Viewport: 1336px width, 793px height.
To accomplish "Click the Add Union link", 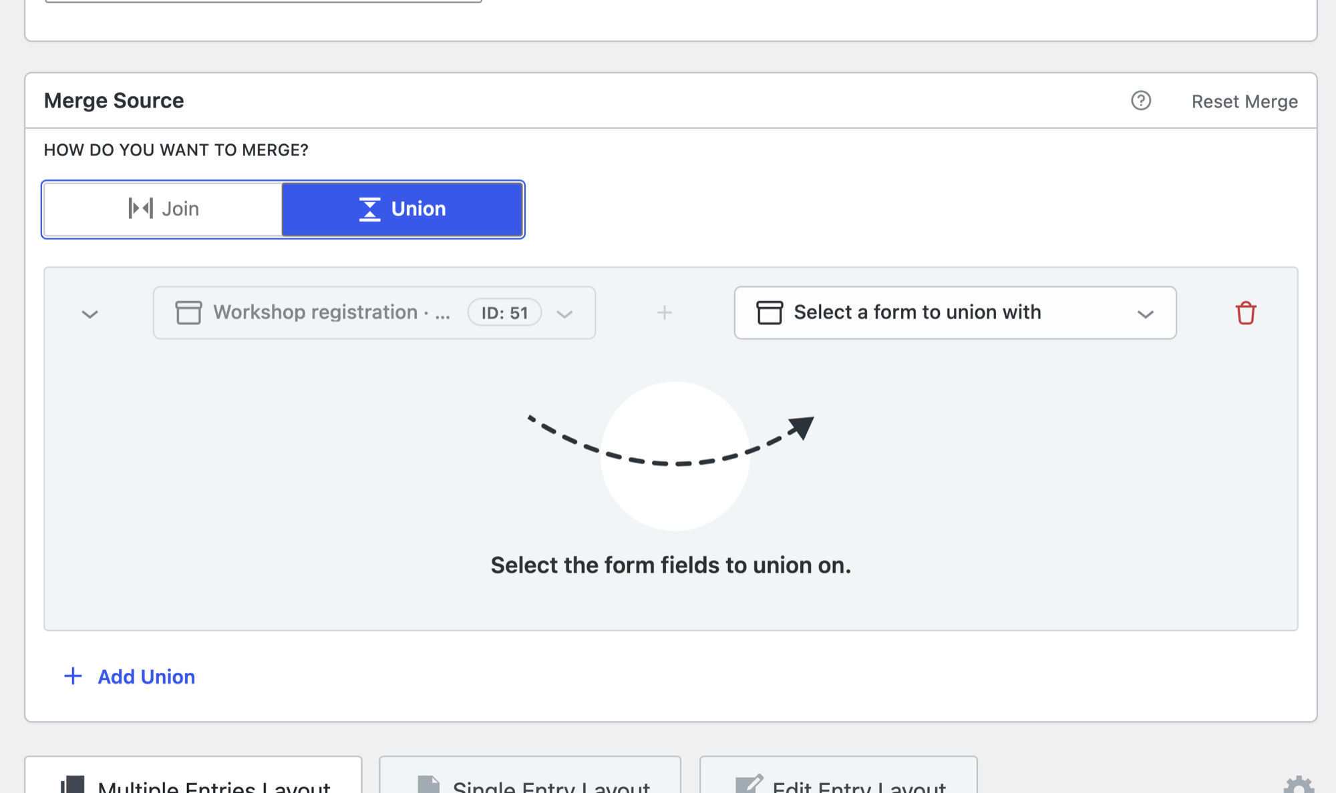I will [x=129, y=676].
